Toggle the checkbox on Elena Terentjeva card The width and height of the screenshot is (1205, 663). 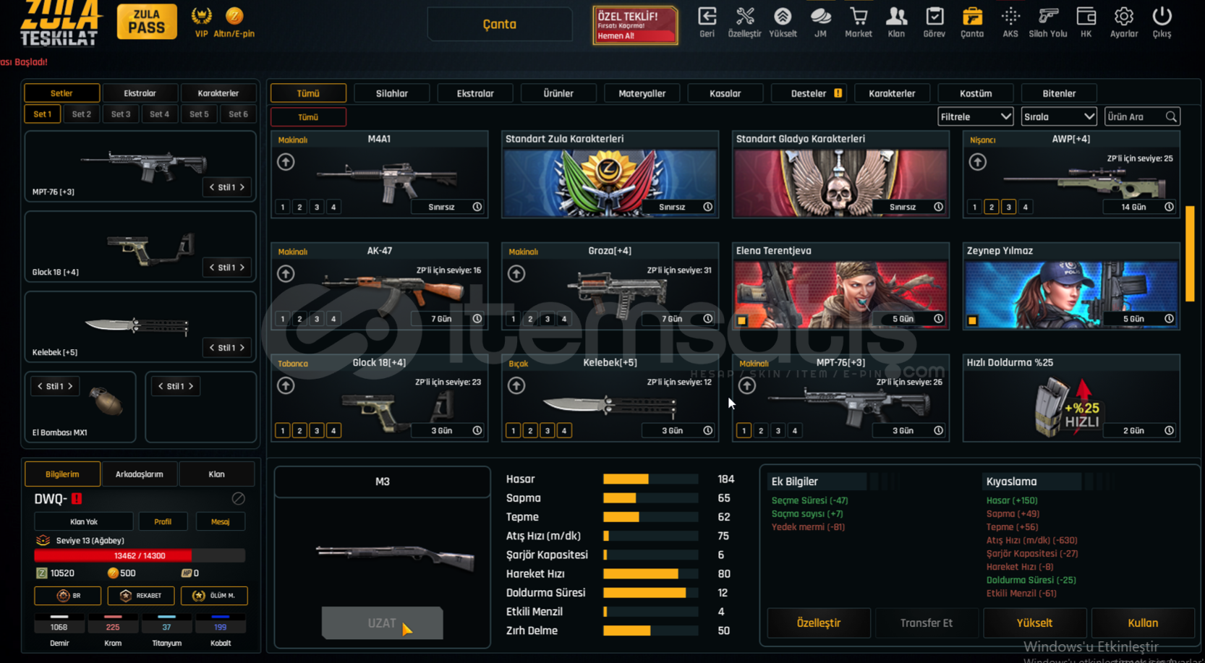coord(742,320)
